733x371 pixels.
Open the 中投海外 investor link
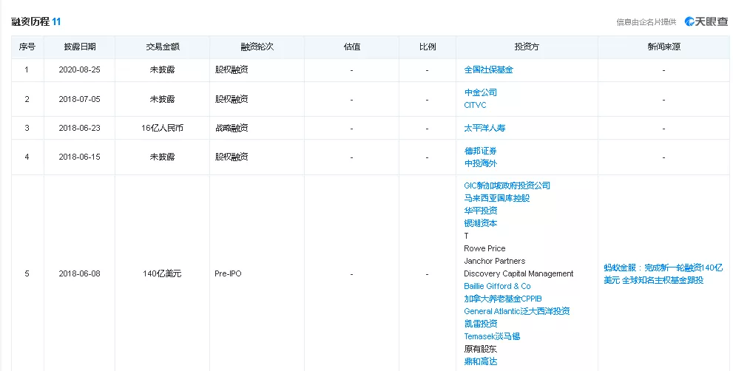click(480, 163)
